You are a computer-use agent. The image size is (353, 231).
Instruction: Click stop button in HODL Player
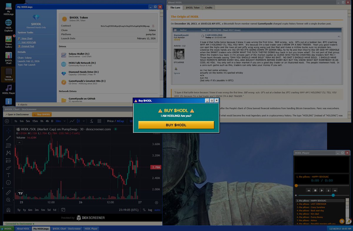click(315, 190)
